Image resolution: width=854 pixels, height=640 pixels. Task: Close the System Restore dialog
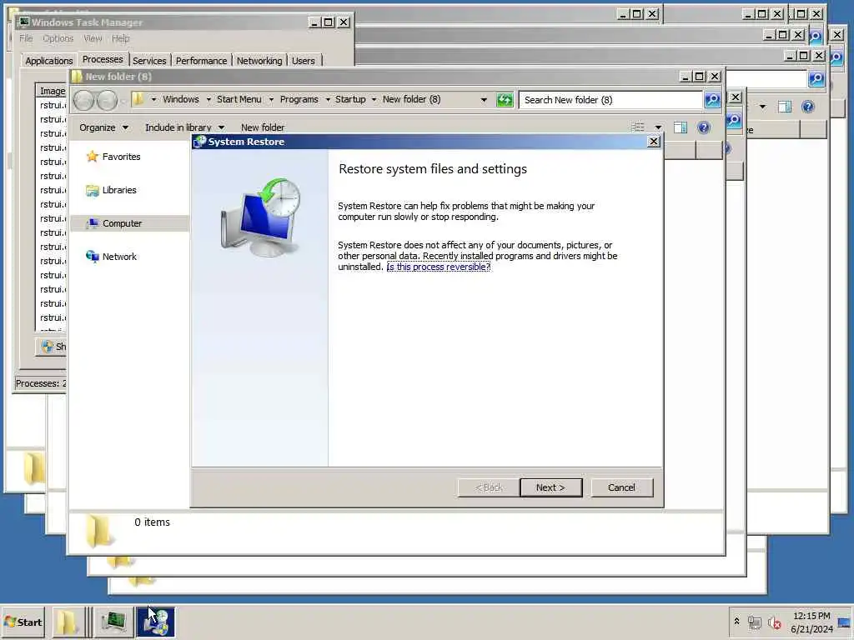(x=654, y=142)
